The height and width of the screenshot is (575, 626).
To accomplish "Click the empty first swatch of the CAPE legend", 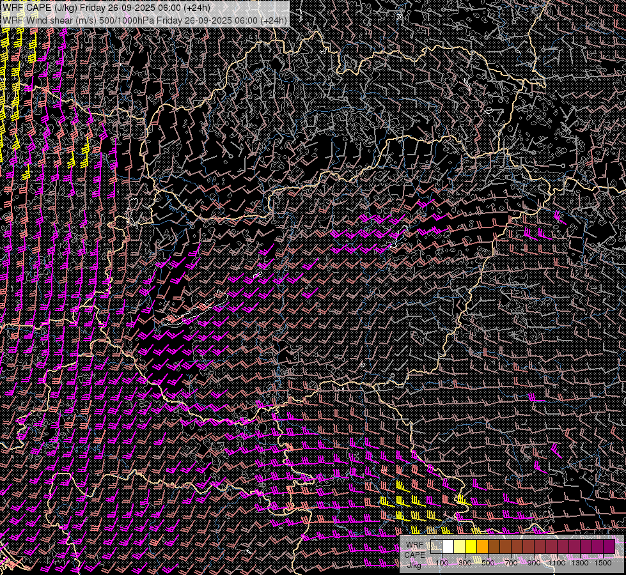I will pyautogui.click(x=437, y=547).
